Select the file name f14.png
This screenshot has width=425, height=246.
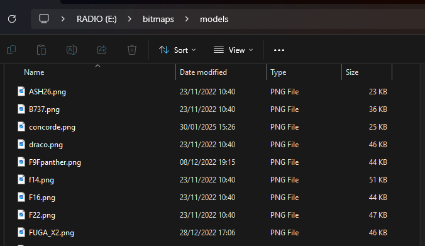41,180
